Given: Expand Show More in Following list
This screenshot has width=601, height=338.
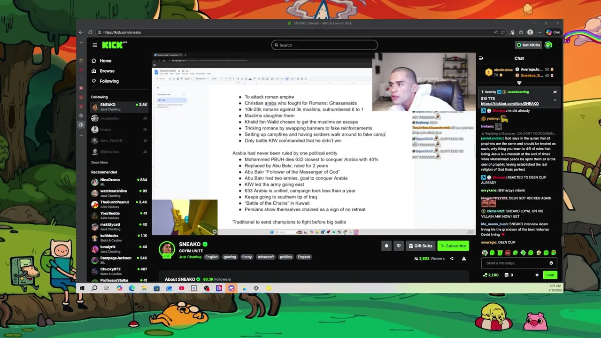Looking at the screenshot, I should (x=100, y=162).
